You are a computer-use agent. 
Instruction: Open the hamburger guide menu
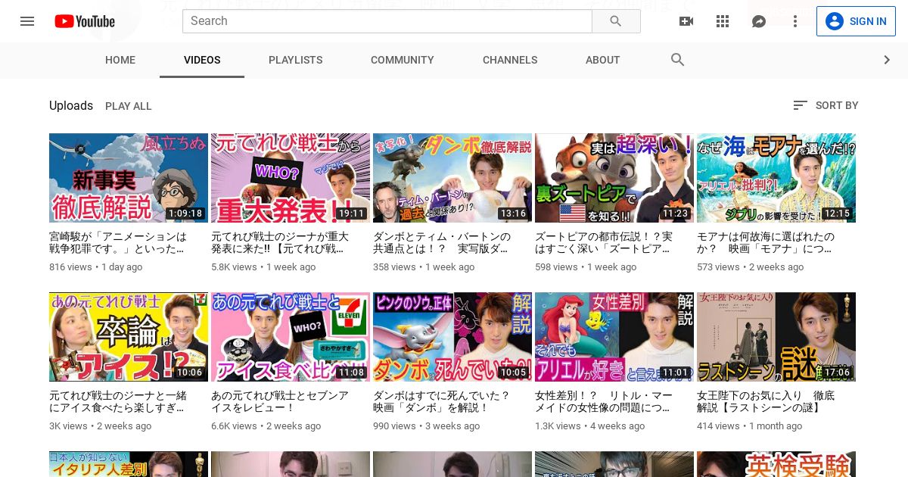pos(27,21)
